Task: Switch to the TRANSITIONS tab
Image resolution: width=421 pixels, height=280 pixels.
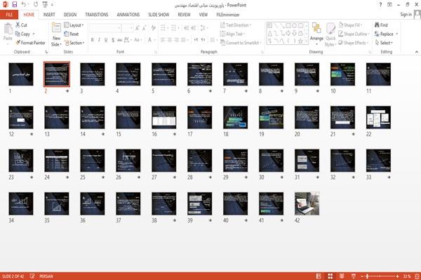Action: pos(97,15)
